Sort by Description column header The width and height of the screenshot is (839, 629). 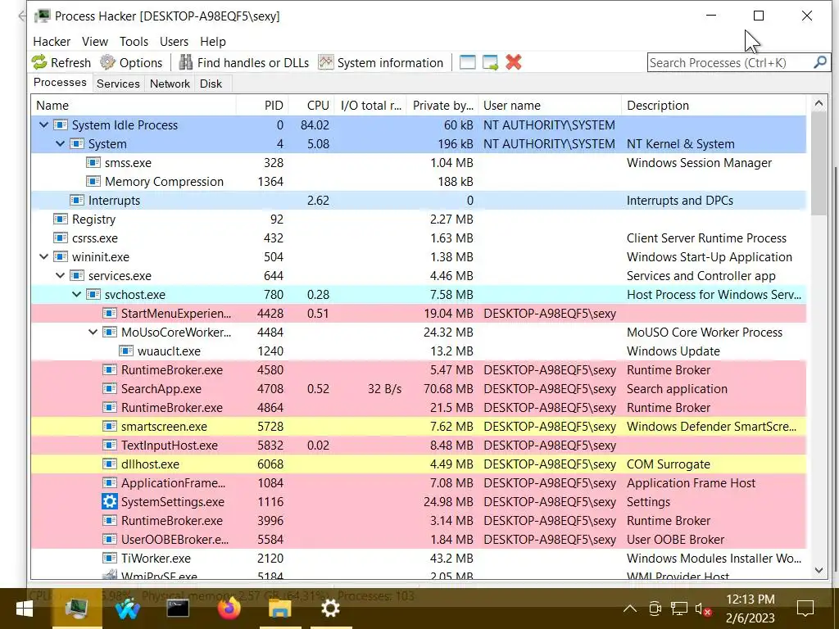(x=714, y=106)
